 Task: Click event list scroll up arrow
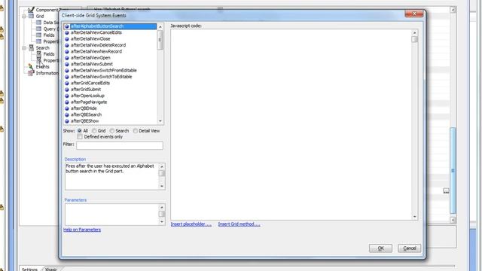coord(160,27)
